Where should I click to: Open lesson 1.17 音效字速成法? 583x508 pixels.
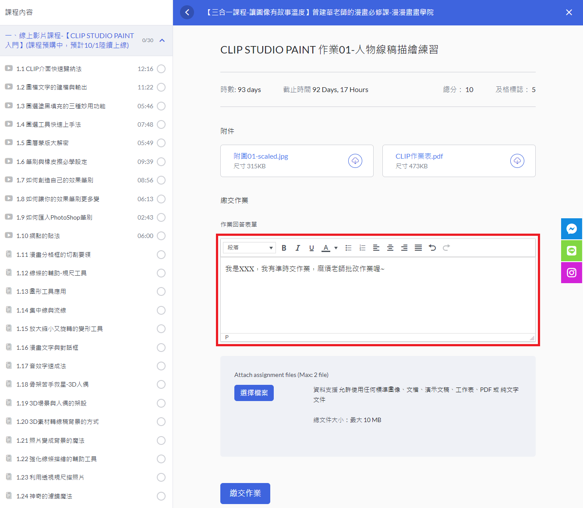tap(41, 366)
